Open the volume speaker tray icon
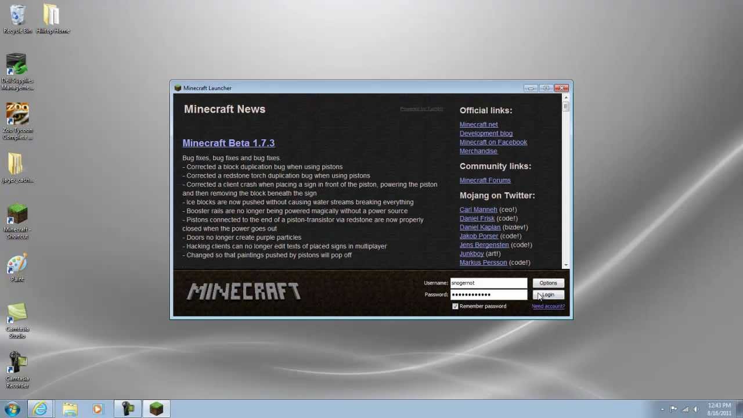 pyautogui.click(x=696, y=409)
